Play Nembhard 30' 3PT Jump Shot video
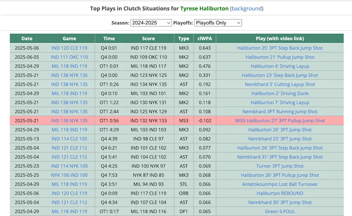This screenshot has width=352, height=216. click(280, 202)
